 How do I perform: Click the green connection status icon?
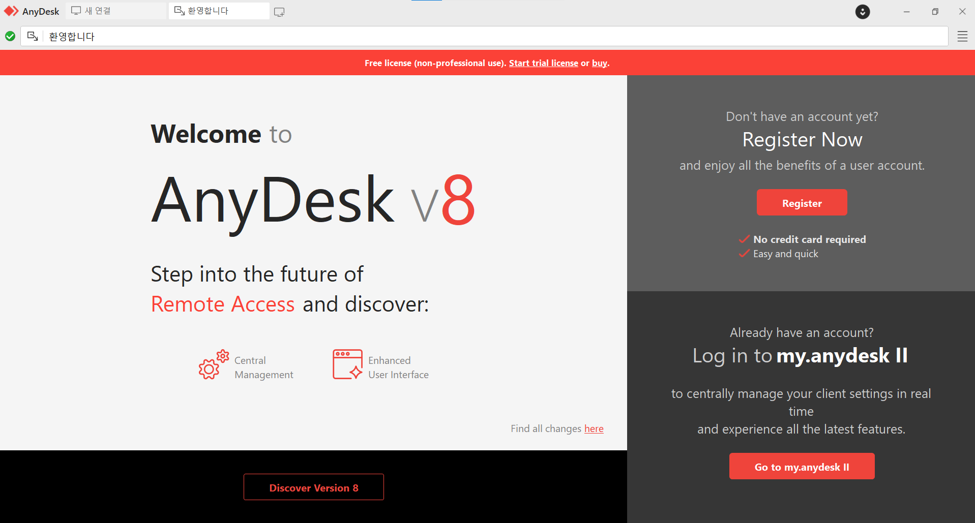coord(10,36)
